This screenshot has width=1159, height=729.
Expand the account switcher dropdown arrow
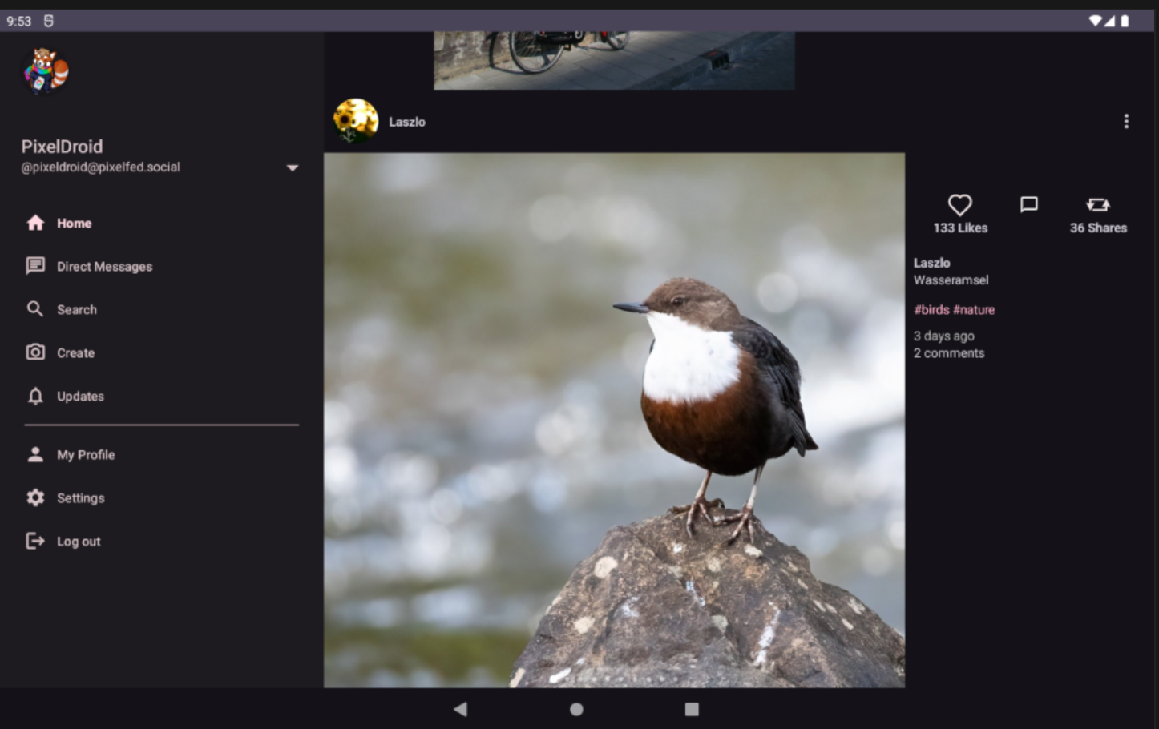pos(293,168)
